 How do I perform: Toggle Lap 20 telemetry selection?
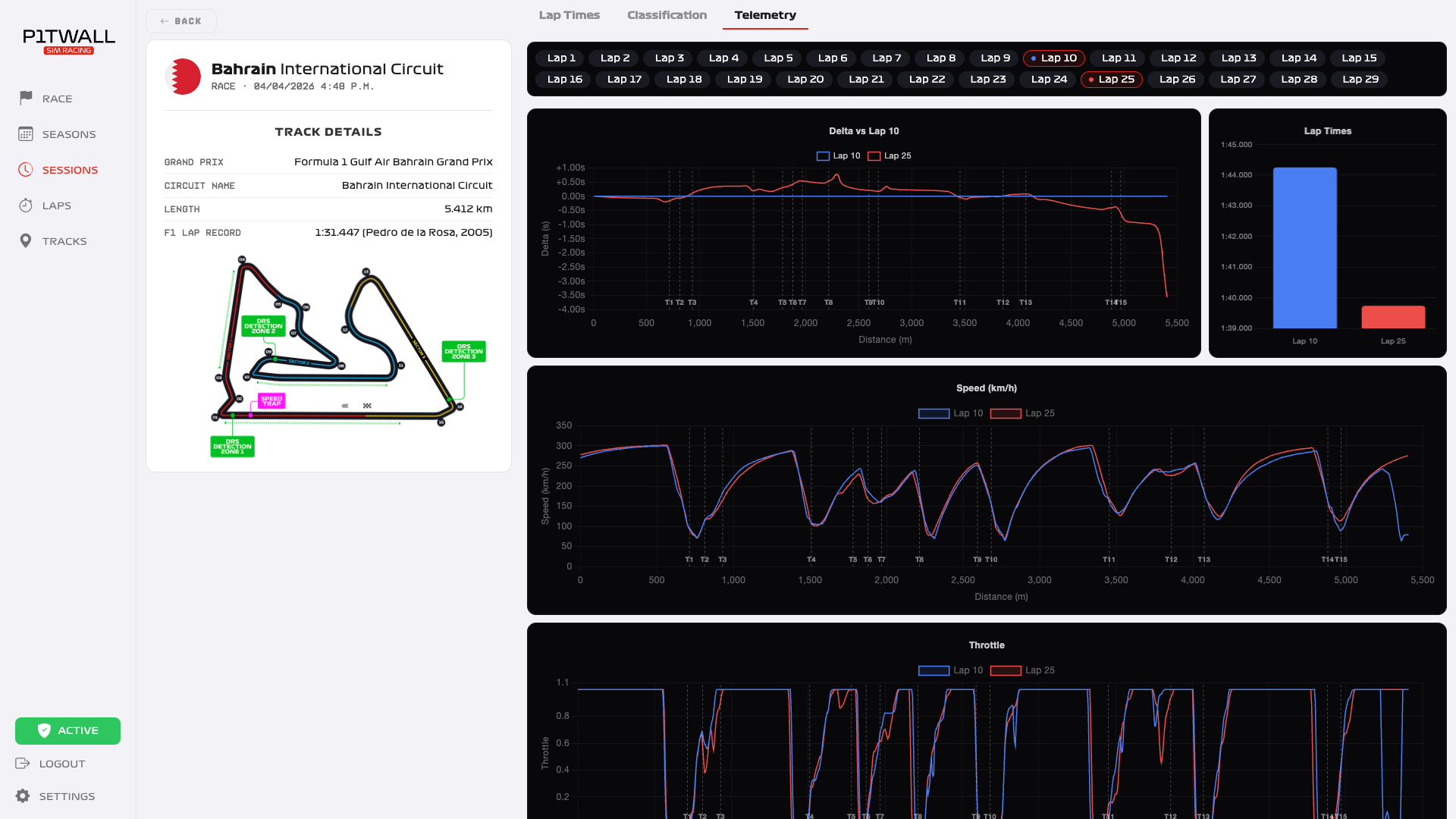coord(805,79)
